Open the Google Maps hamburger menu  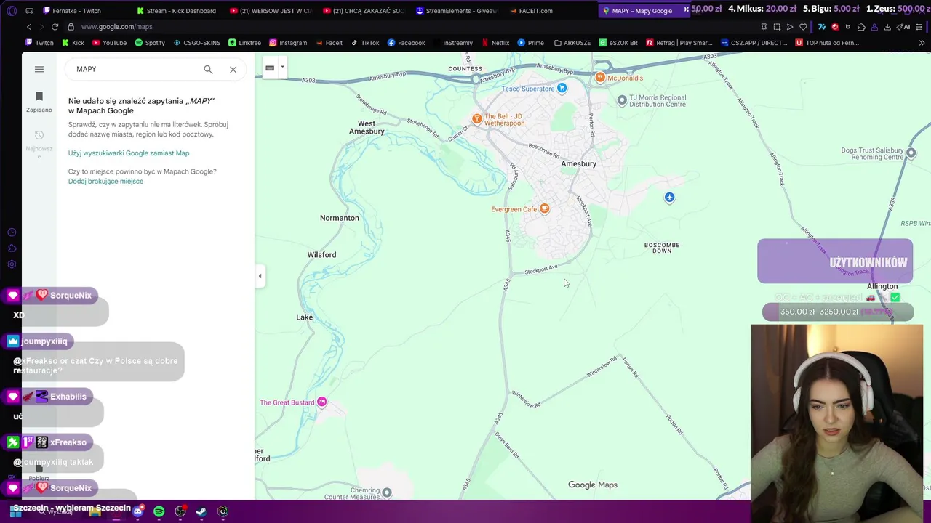click(x=39, y=69)
